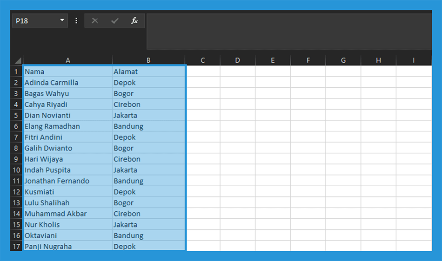442x261 pixels.
Task: Select row 13 header
Action: coord(16,203)
